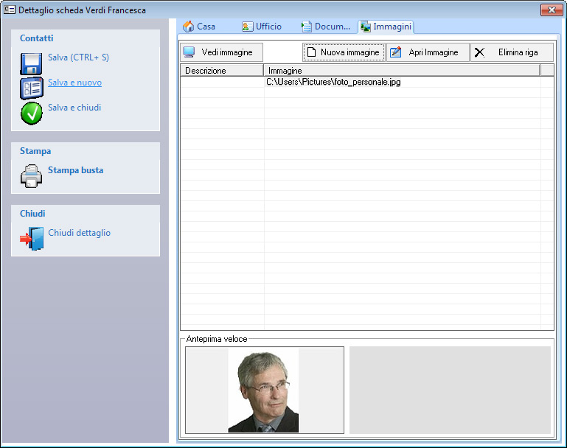Image resolution: width=567 pixels, height=448 pixels.
Task: Open the Salva e nuovo link
Action: [74, 83]
